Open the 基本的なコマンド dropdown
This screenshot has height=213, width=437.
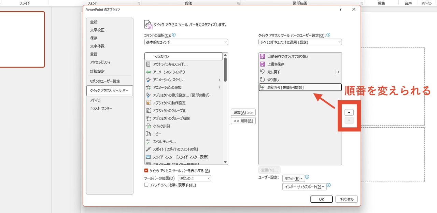click(x=186, y=42)
